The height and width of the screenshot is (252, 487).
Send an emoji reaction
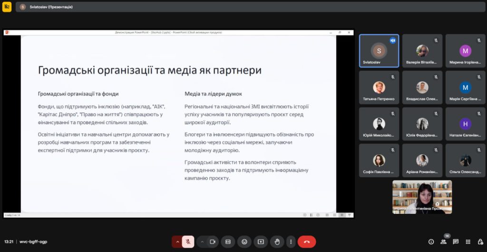tap(244, 242)
